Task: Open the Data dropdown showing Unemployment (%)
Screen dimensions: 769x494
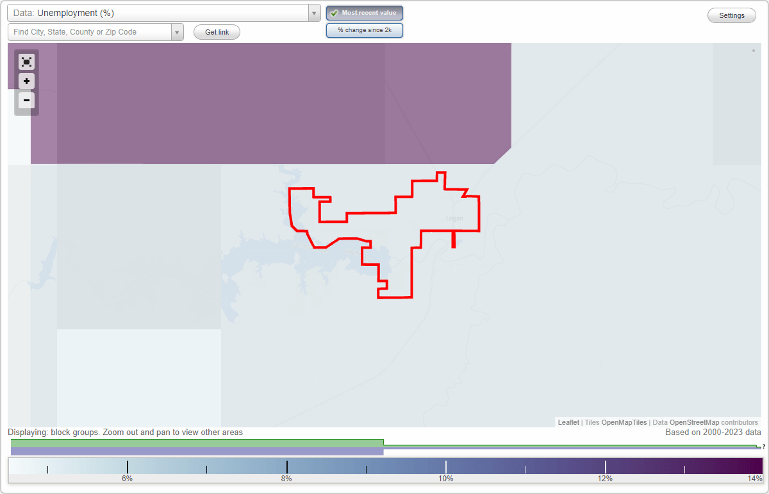Action: tap(160, 12)
